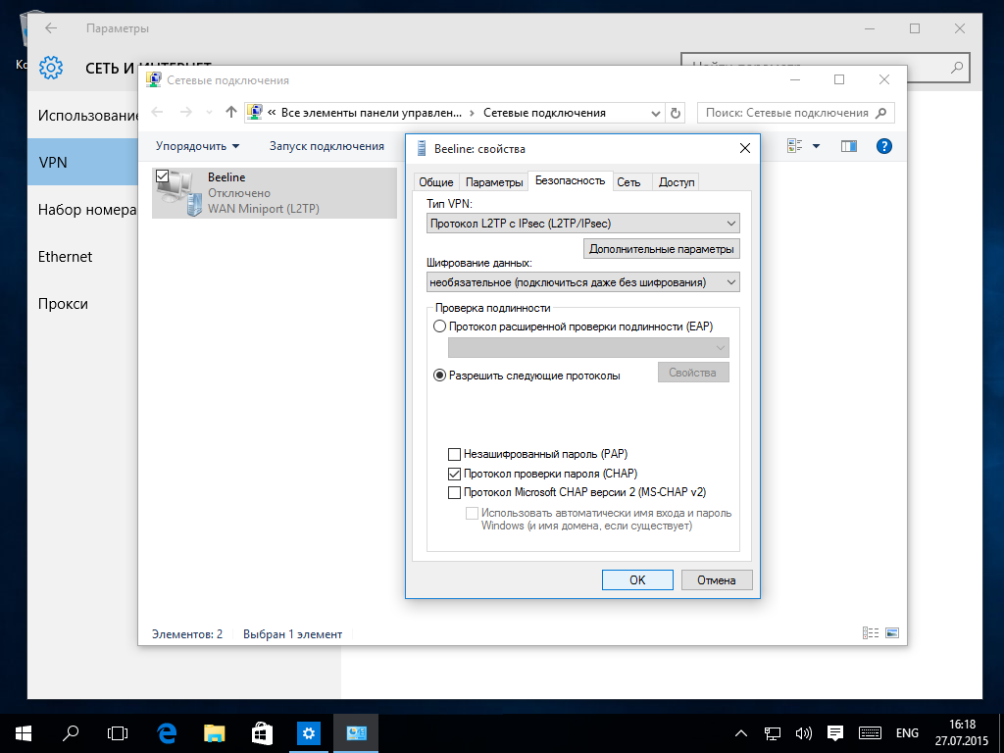Viewport: 1004px width, 753px height.
Task: Switch to the Безопасность tab
Action: click(x=570, y=181)
